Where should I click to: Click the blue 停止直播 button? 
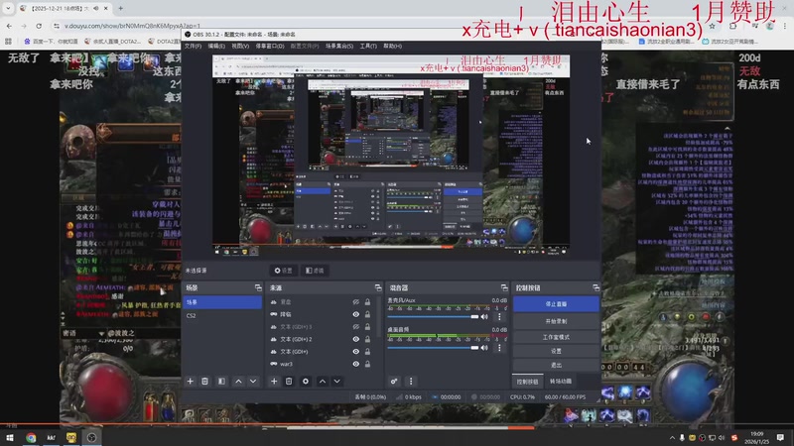pyautogui.click(x=556, y=304)
